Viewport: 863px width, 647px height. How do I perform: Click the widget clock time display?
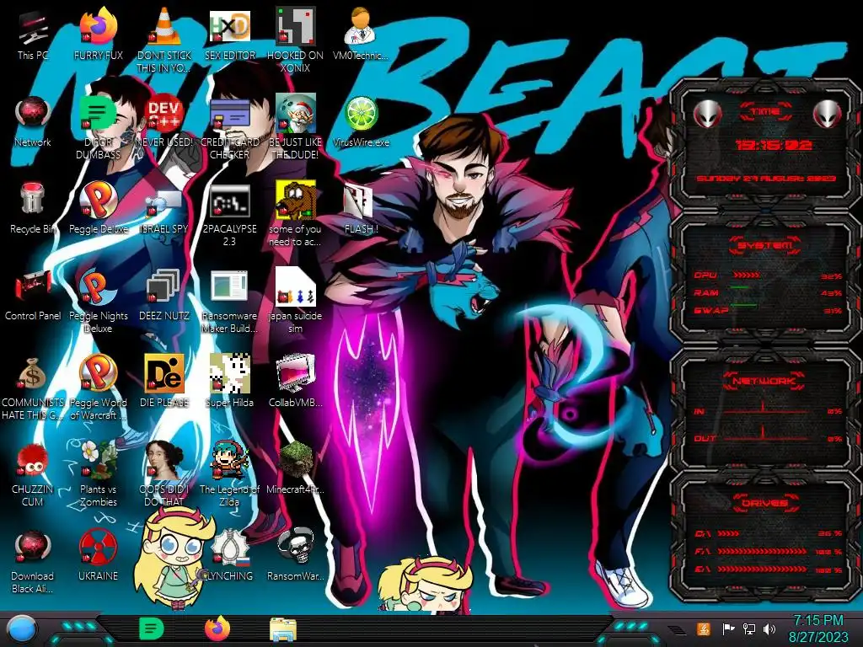774,145
